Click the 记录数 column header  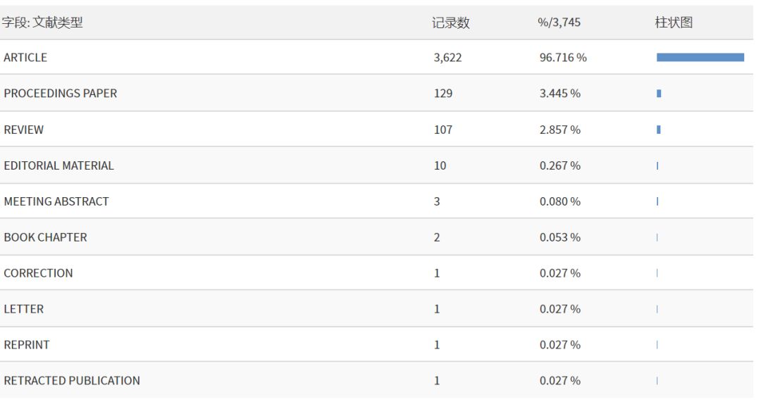pos(451,23)
